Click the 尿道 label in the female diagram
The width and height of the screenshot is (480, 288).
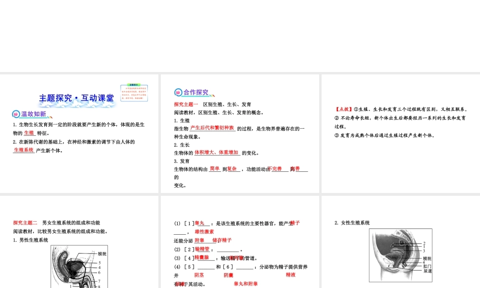click(427, 271)
